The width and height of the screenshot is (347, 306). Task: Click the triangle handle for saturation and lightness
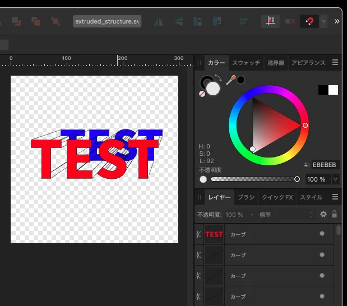252,149
